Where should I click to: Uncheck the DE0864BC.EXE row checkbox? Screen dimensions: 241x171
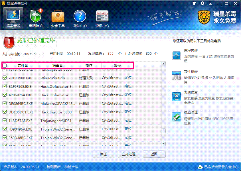tap(5, 103)
